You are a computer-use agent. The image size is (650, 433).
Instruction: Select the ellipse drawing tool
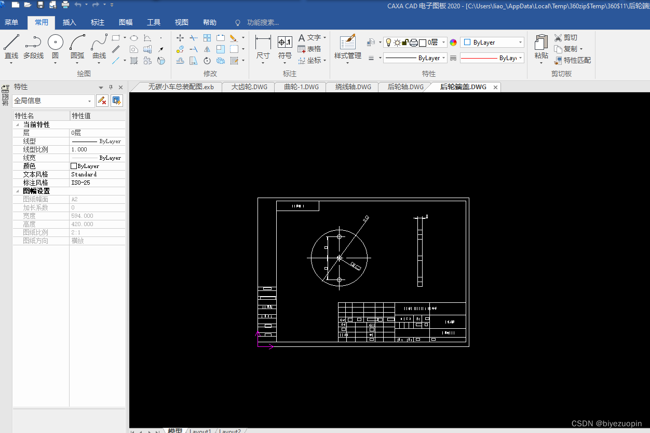tap(134, 38)
